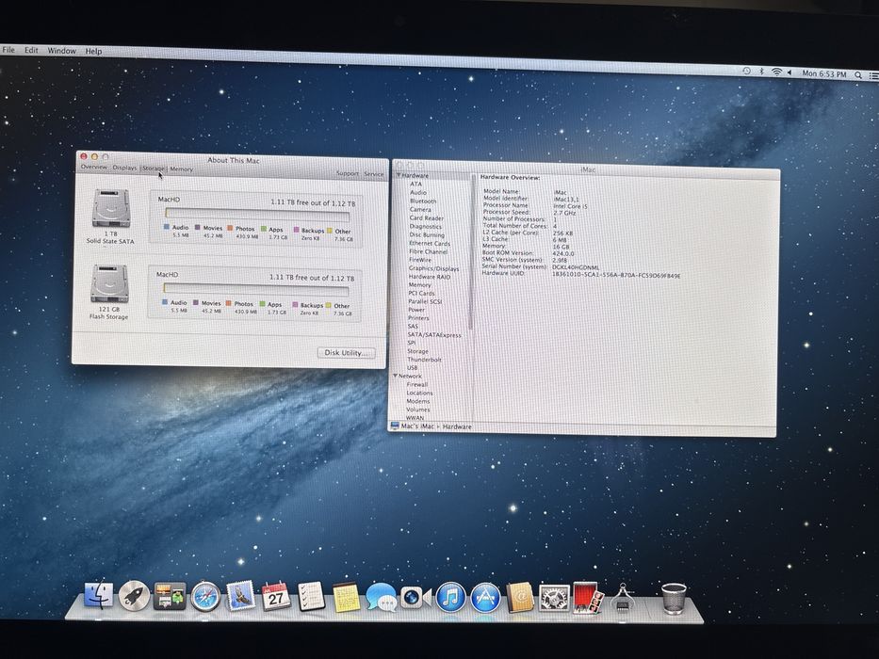Open the Edit menu

(31, 50)
